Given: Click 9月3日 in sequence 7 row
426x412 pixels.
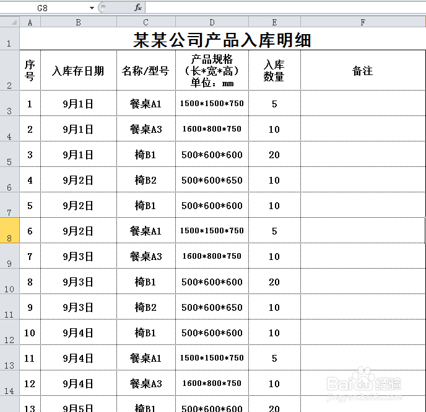Looking at the screenshot, I should click(79, 256).
